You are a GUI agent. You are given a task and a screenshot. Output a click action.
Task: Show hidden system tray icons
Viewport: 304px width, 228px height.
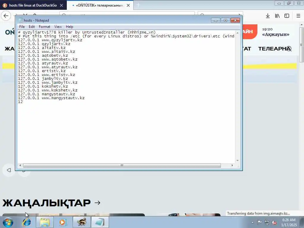click(252, 222)
